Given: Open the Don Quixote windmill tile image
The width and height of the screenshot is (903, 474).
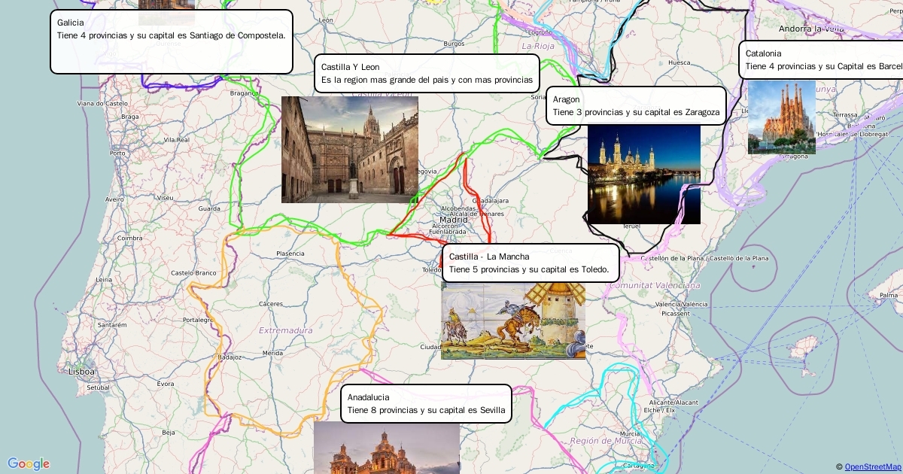Looking at the screenshot, I should click(512, 321).
